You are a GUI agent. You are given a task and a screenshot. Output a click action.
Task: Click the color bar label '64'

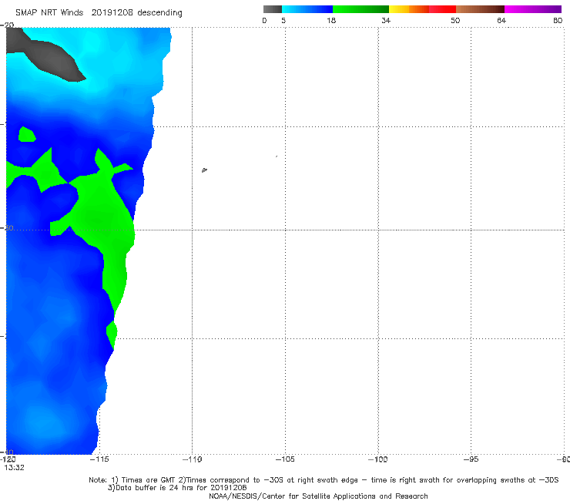[x=501, y=21]
